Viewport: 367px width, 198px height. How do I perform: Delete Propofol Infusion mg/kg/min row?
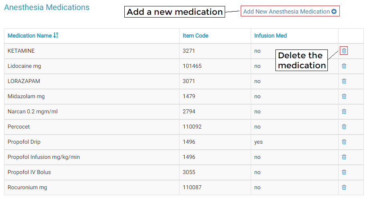[344, 157]
